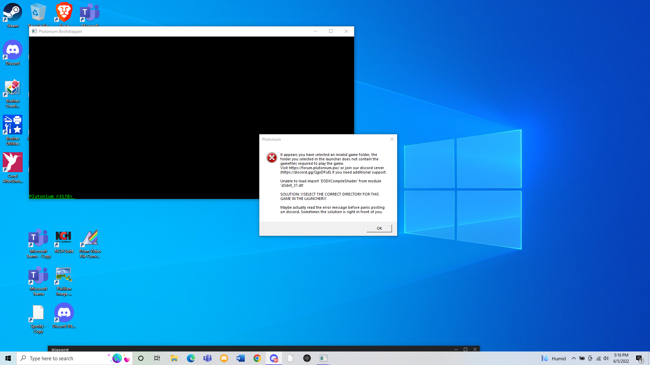650x365 pixels.
Task: Open the Brave browser desktop shortcut
Action: click(64, 15)
